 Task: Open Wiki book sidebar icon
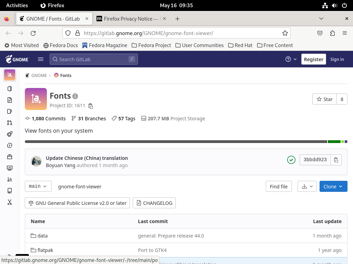click(x=9, y=190)
